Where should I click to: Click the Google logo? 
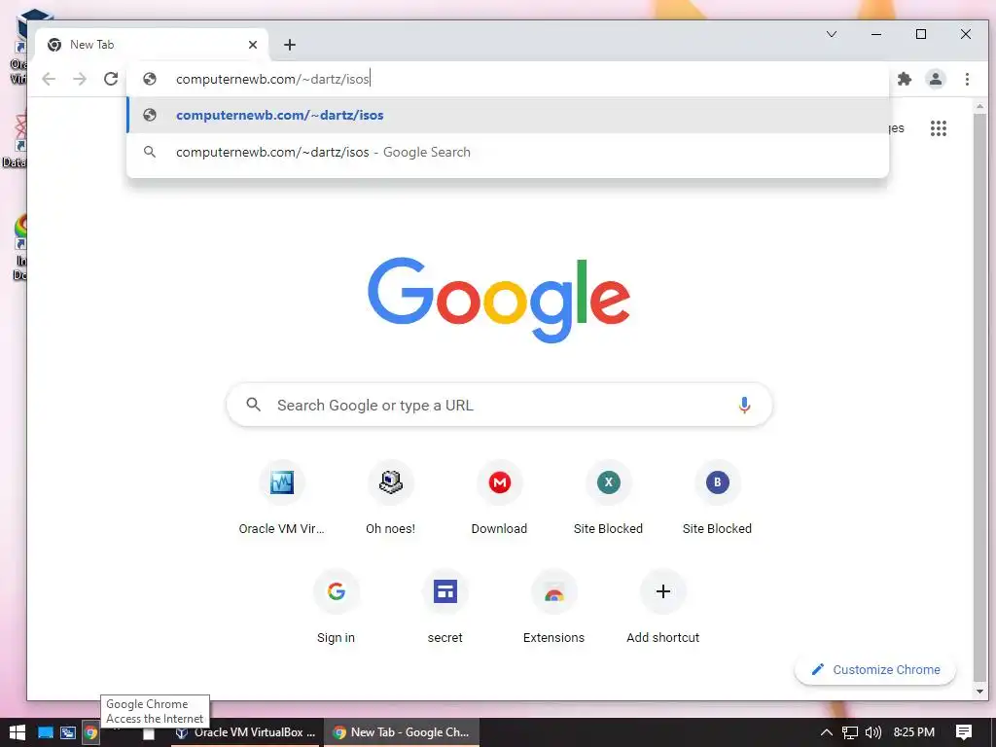click(499, 300)
